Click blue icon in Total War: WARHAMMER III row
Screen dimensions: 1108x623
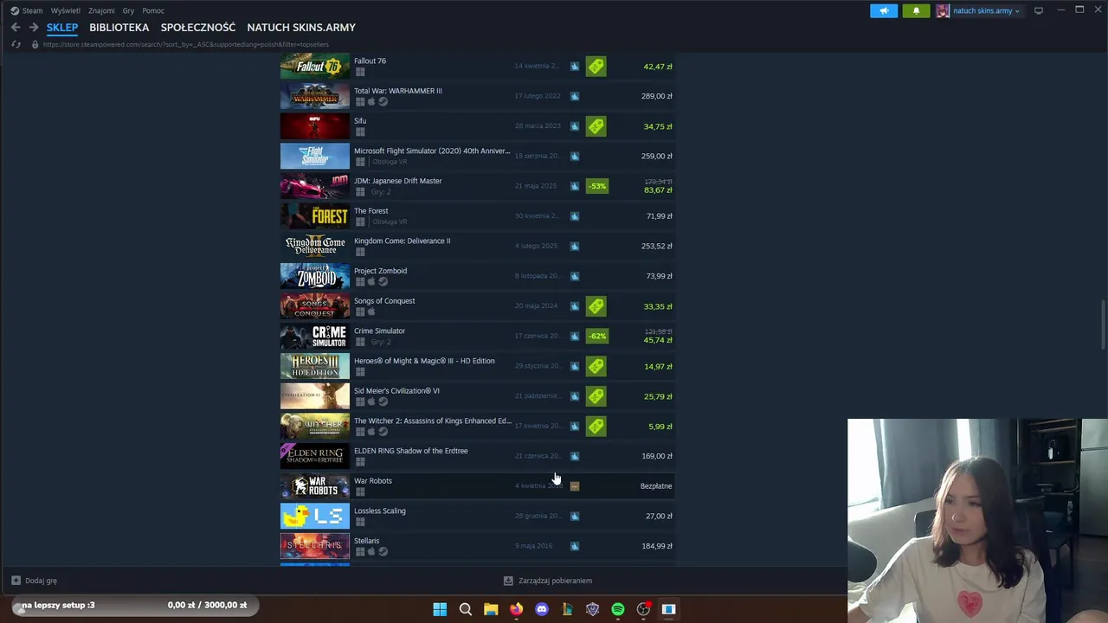coord(574,96)
